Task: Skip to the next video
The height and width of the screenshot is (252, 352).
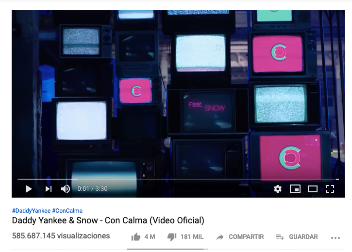Action: click(x=49, y=189)
